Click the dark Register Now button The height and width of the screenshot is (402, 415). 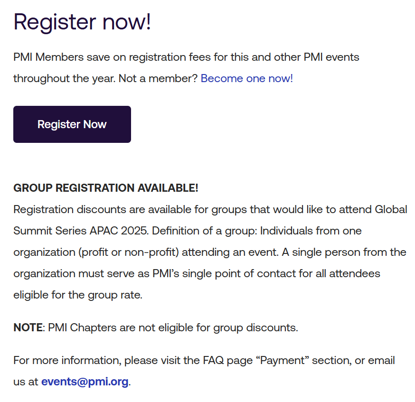(x=72, y=124)
